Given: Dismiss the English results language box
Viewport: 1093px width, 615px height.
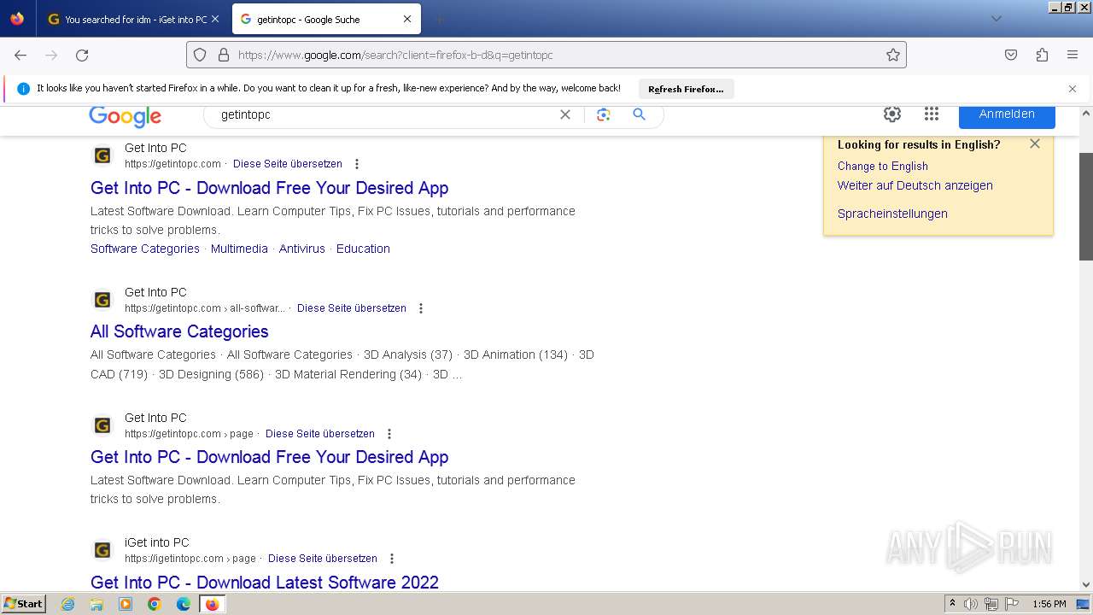Looking at the screenshot, I should pos(1035,143).
